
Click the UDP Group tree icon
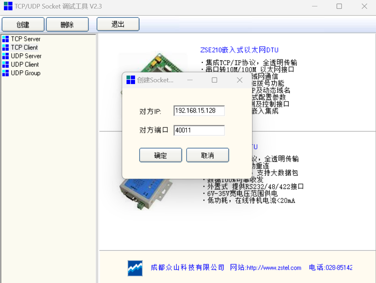click(5, 73)
